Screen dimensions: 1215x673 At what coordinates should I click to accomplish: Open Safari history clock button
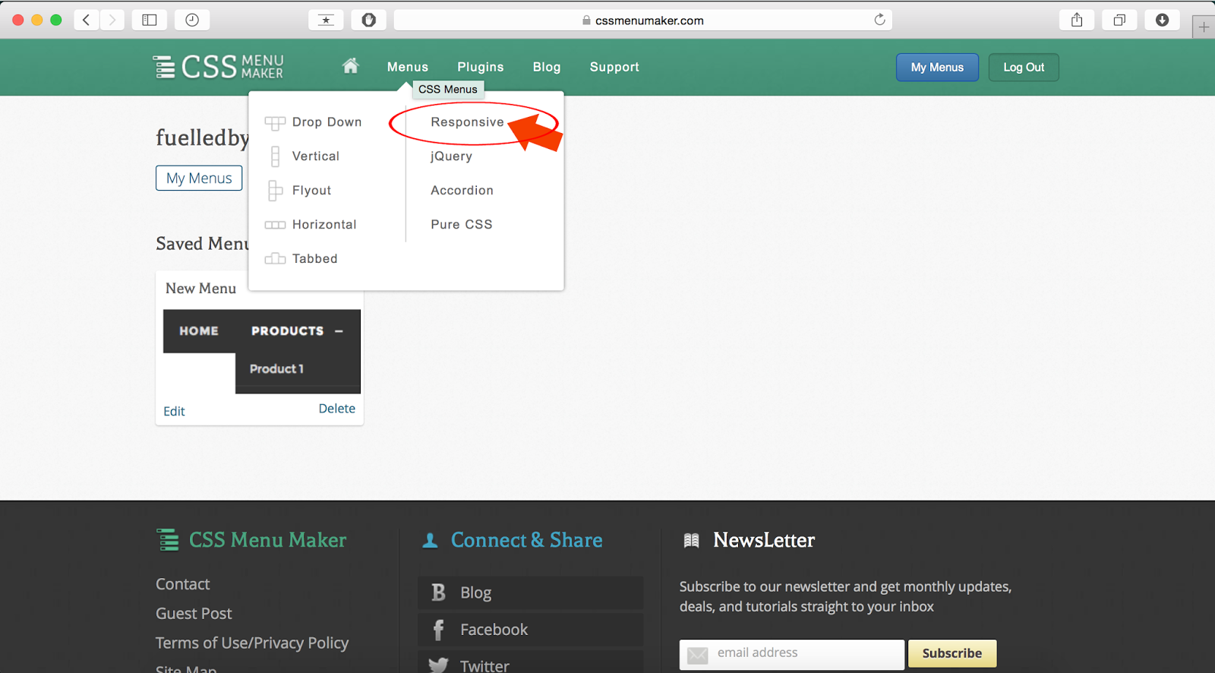[x=192, y=21]
